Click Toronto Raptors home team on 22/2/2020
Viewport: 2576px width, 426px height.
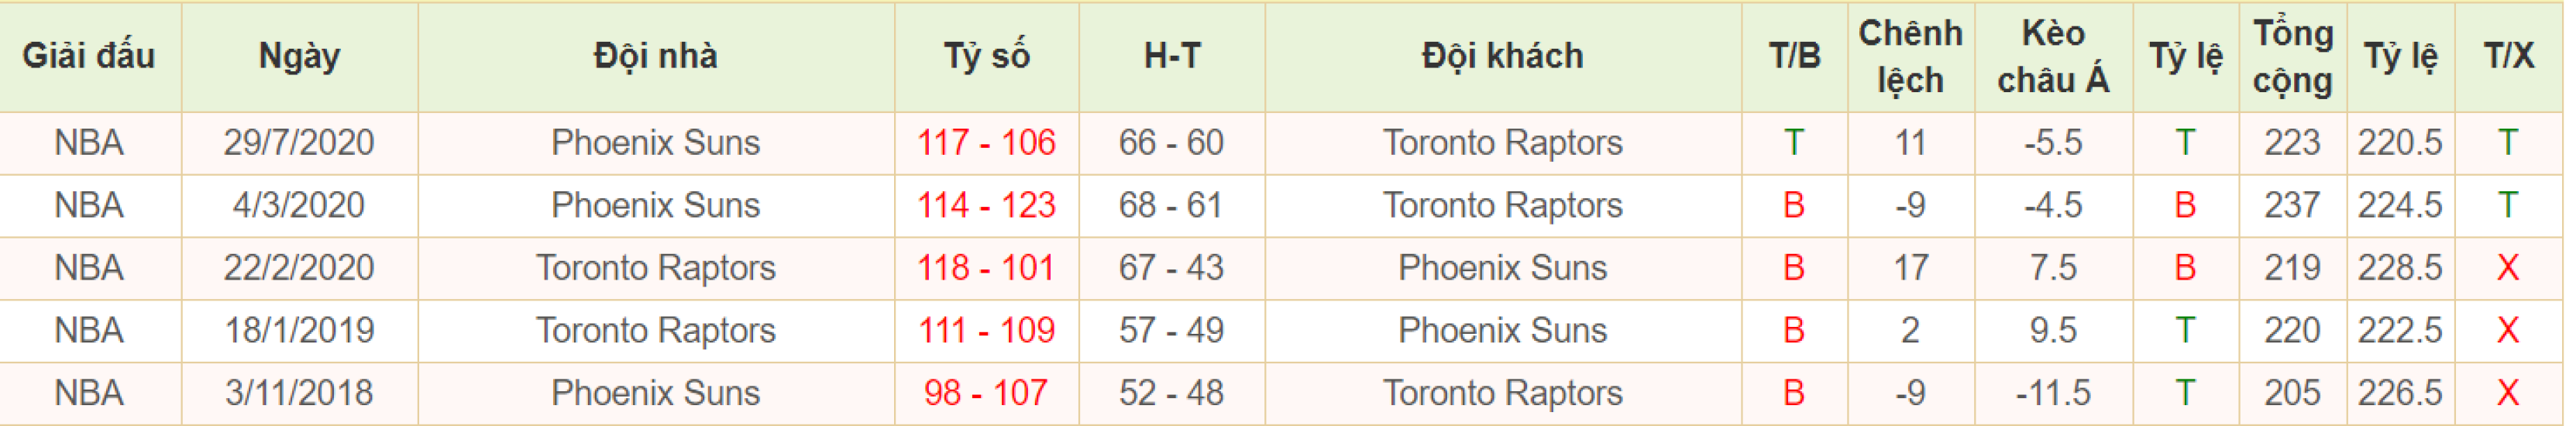655,268
